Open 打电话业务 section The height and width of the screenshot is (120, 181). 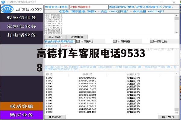coord(22,35)
